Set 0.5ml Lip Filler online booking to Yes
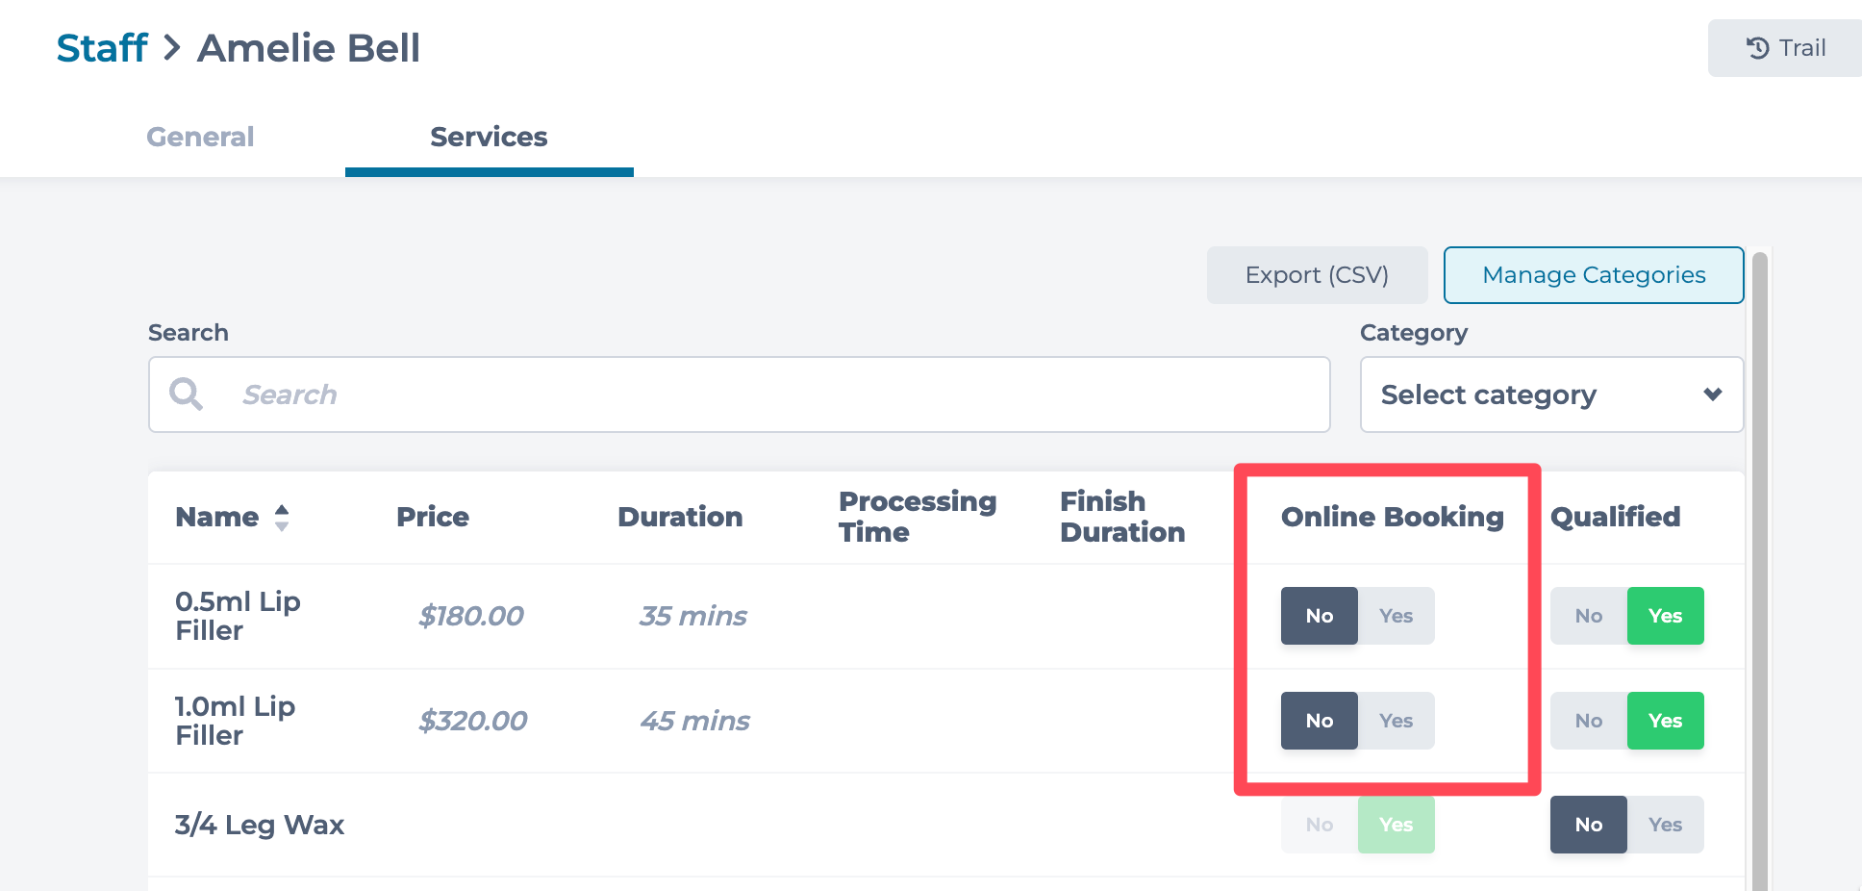Viewport: 1862px width, 891px height. pyautogui.click(x=1396, y=616)
